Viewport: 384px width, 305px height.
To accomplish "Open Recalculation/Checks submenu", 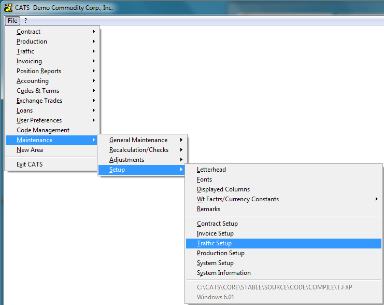I will tap(143, 150).
